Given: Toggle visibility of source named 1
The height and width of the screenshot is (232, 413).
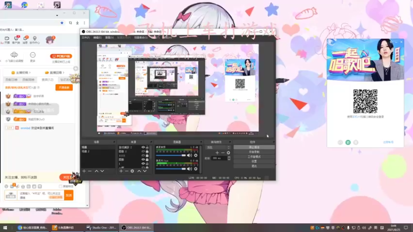Looking at the screenshot, I should coord(143,163).
